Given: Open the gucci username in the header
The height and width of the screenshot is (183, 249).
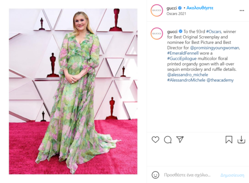Looking at the screenshot, I should 171,8.
